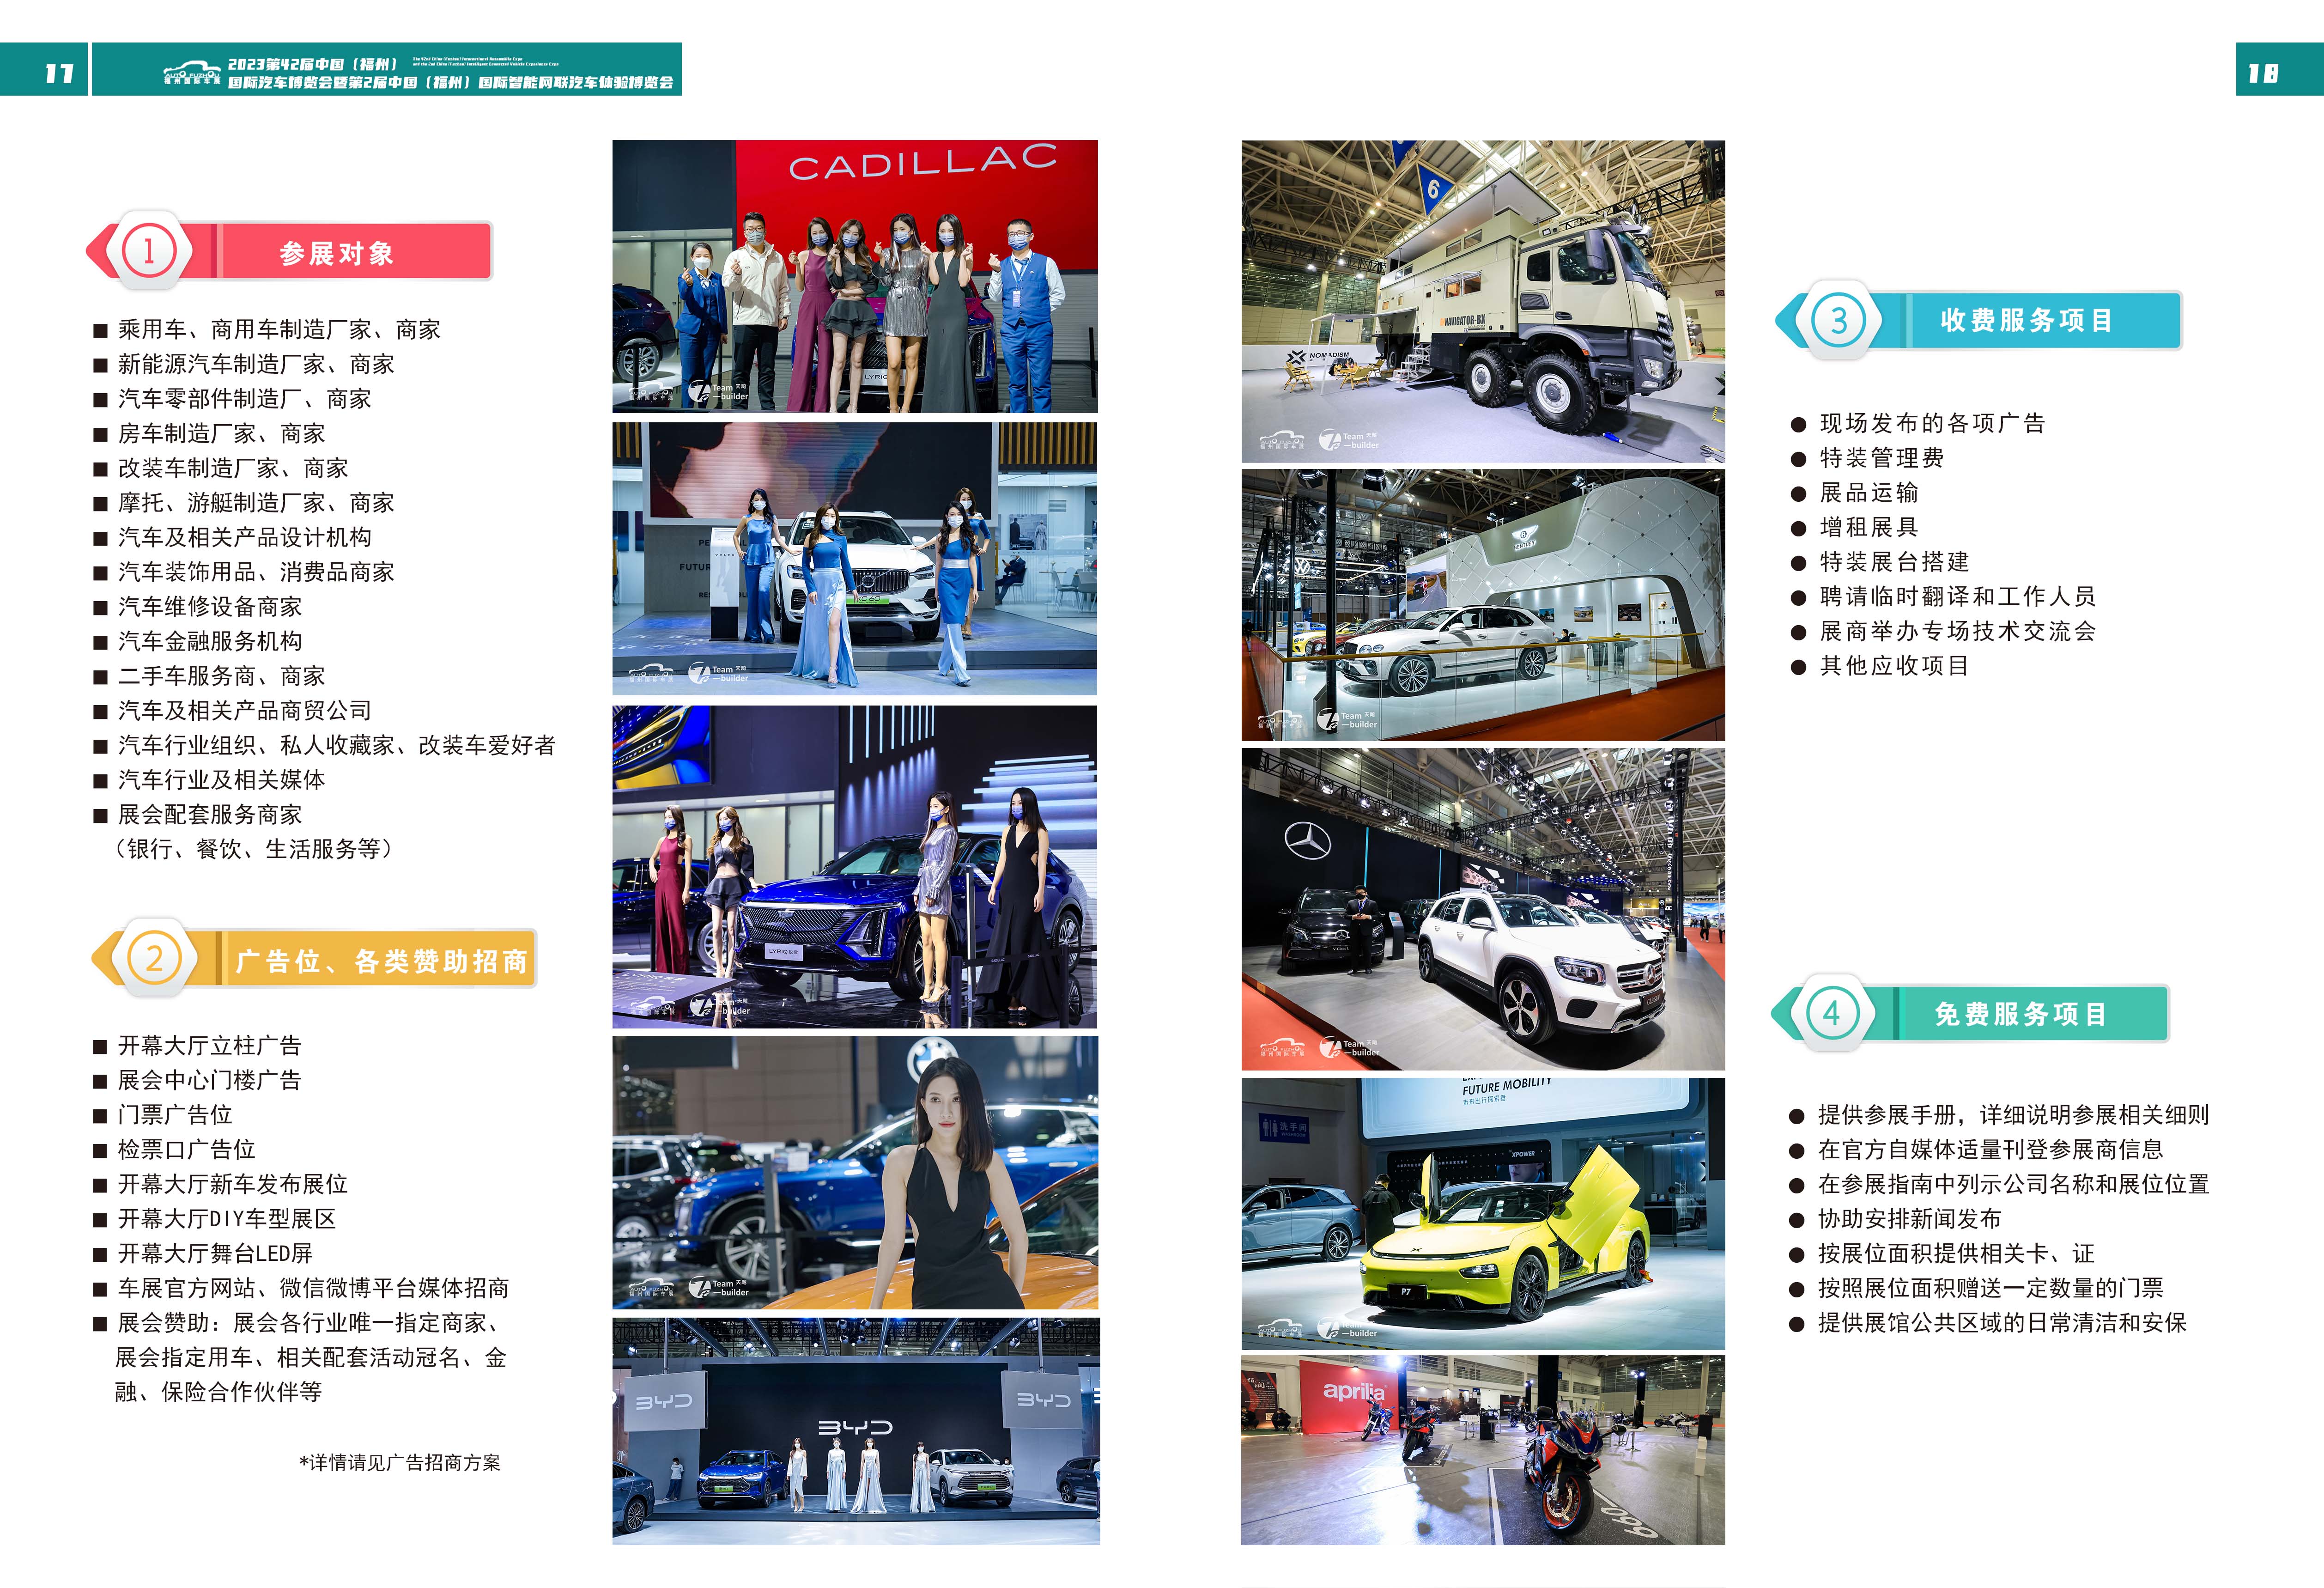Click text 改装车制造厂家、商家

coord(233,468)
